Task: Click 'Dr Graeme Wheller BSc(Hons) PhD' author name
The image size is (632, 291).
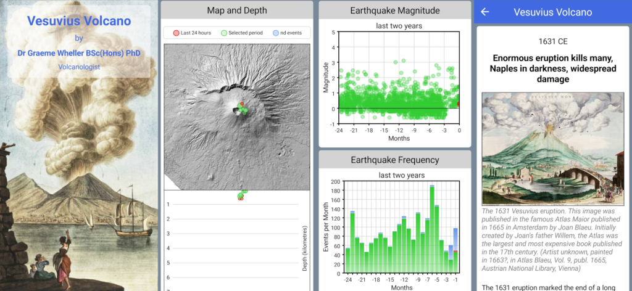Action: pos(79,53)
